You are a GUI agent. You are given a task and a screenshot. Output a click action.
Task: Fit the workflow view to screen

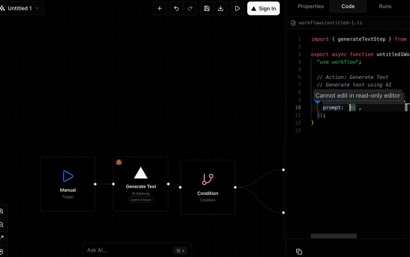point(1,238)
